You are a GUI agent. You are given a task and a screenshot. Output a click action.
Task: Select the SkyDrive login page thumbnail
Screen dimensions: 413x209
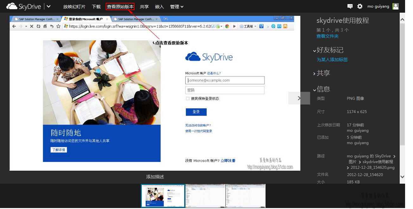tap(163, 196)
